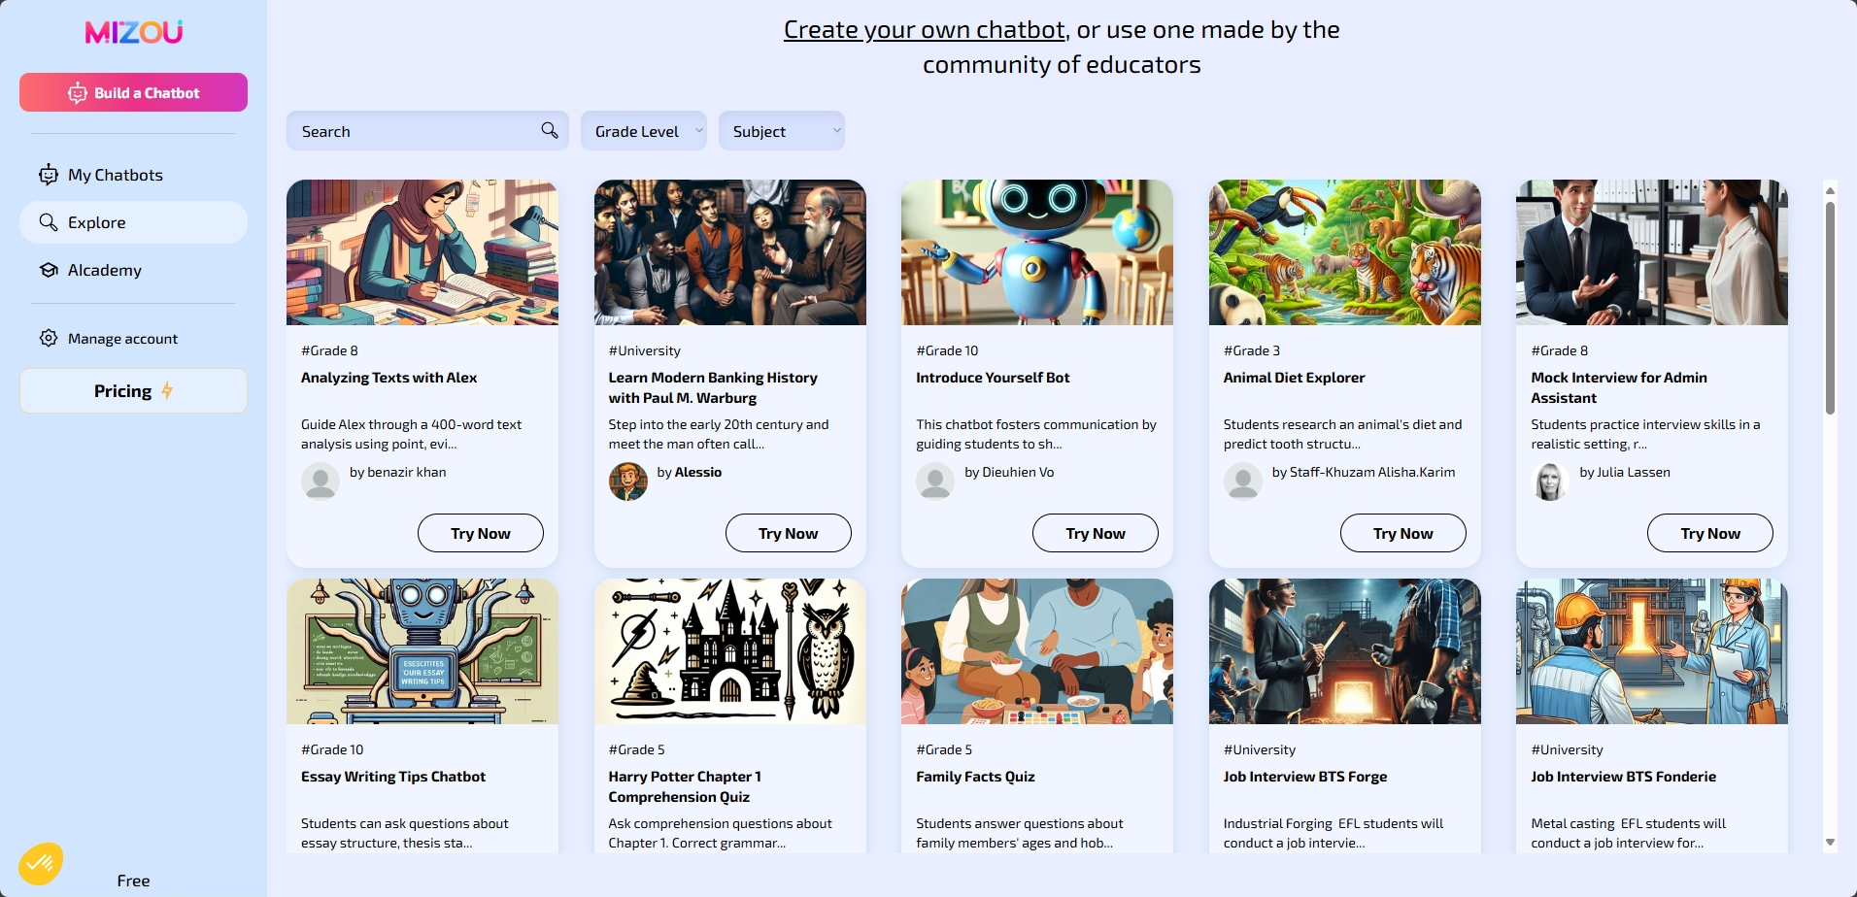
Task: Open My Chatbots in sidebar
Action: [115, 175]
